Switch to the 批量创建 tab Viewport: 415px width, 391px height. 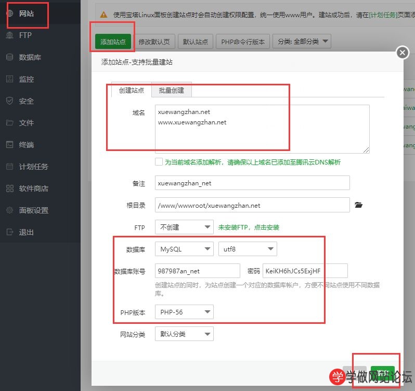pos(171,90)
